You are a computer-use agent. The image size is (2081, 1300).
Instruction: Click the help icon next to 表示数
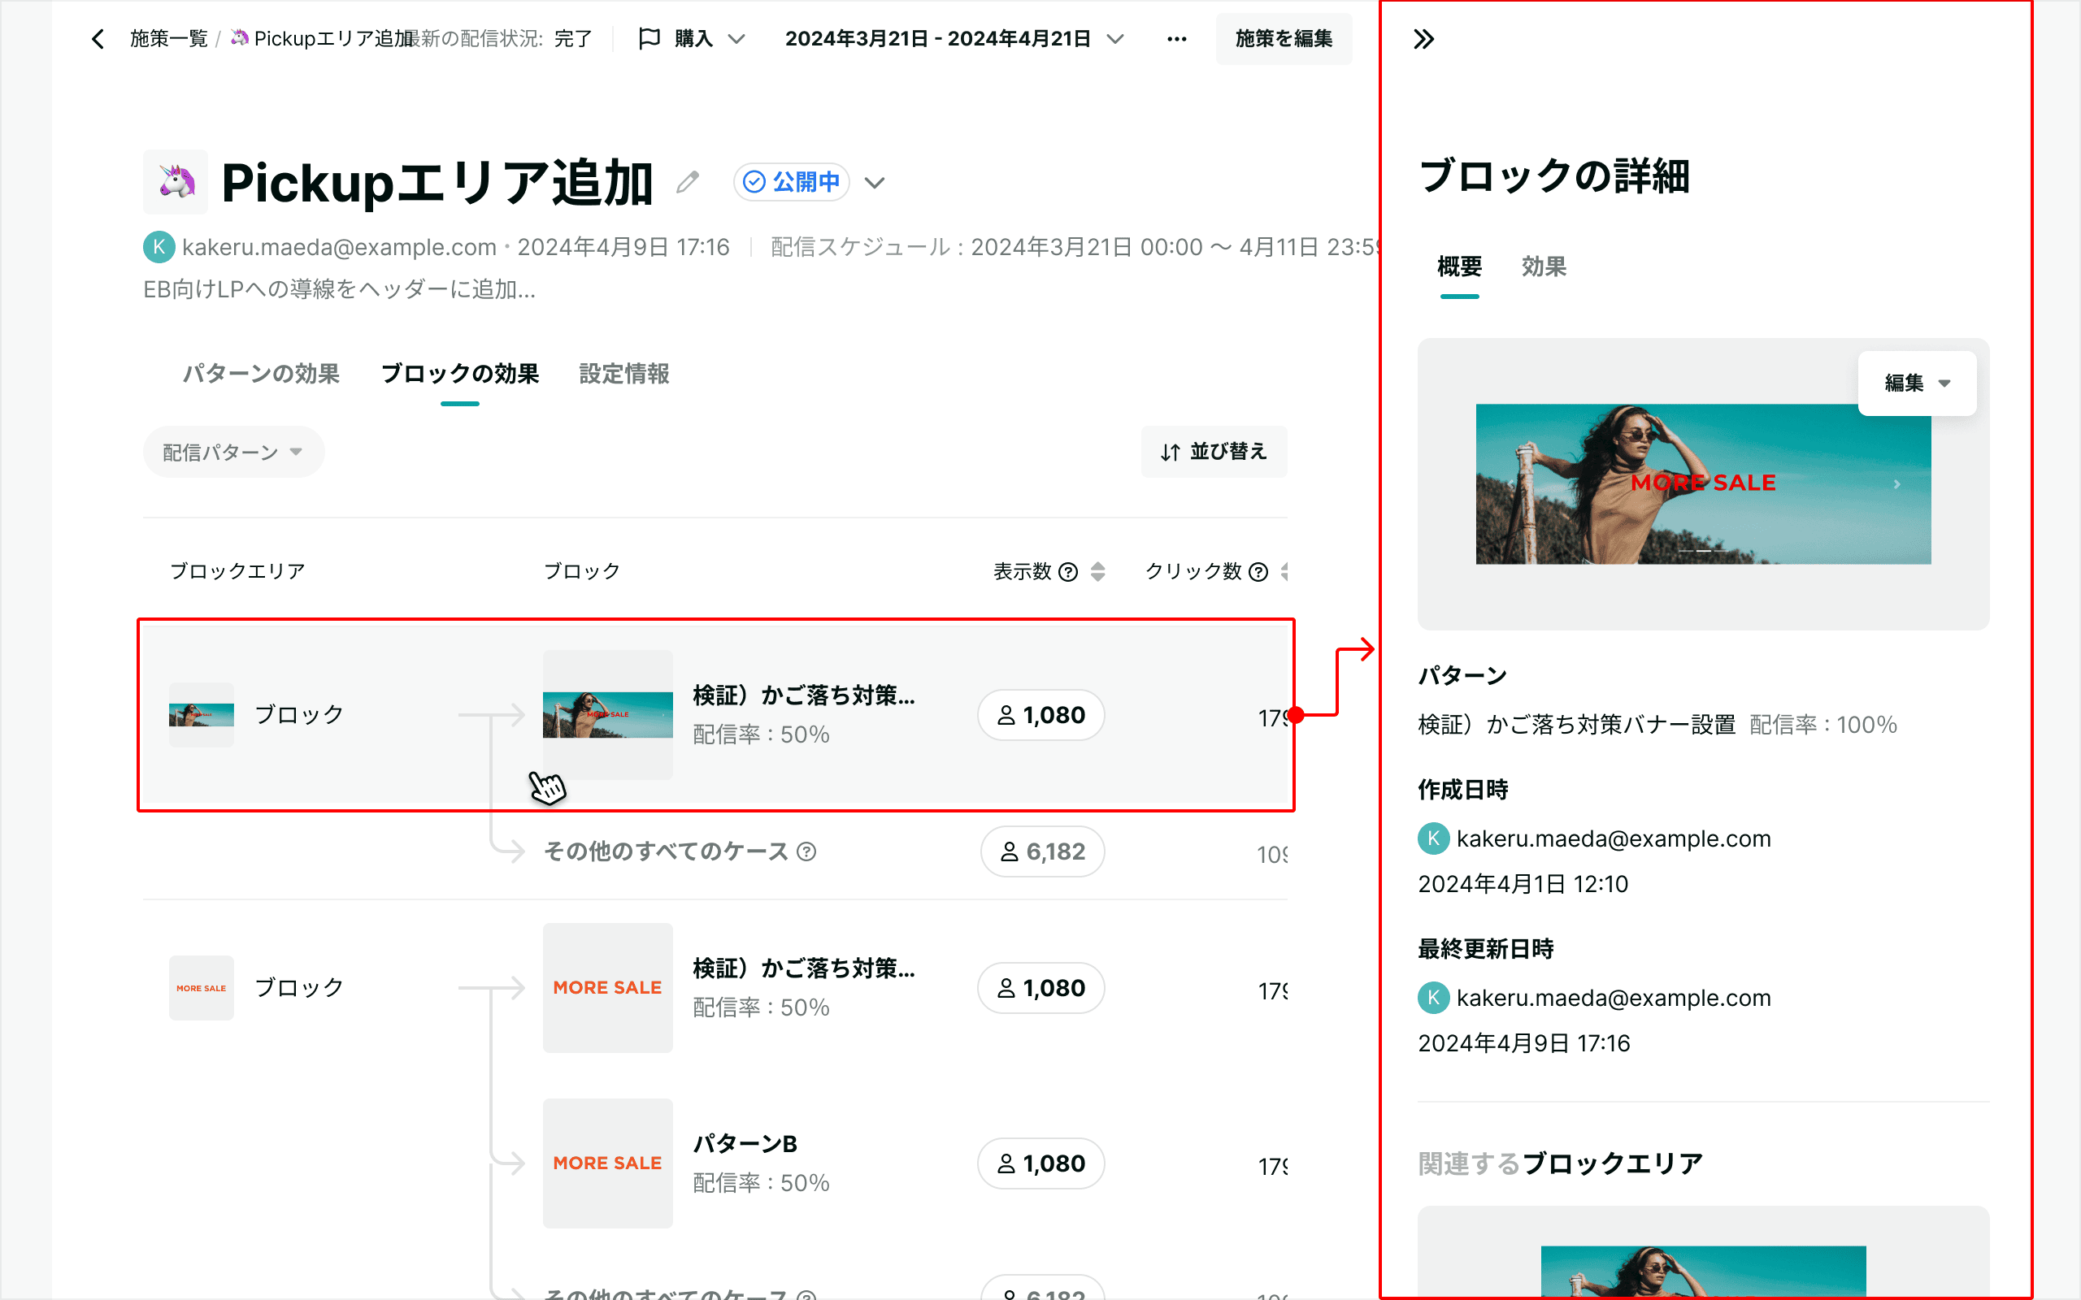tap(1068, 572)
